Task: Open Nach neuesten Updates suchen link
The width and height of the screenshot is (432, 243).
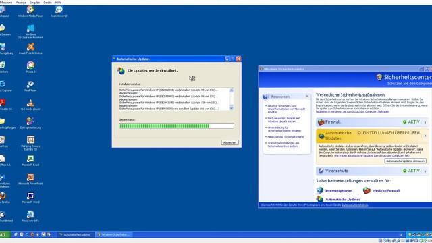Action: point(283,120)
